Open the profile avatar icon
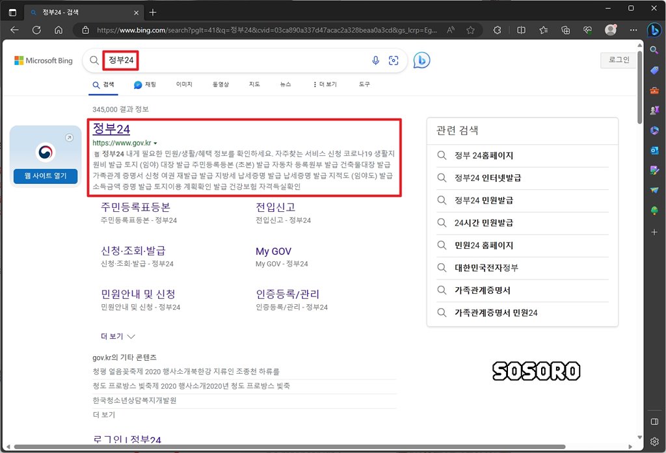666x453 pixels. (x=610, y=30)
